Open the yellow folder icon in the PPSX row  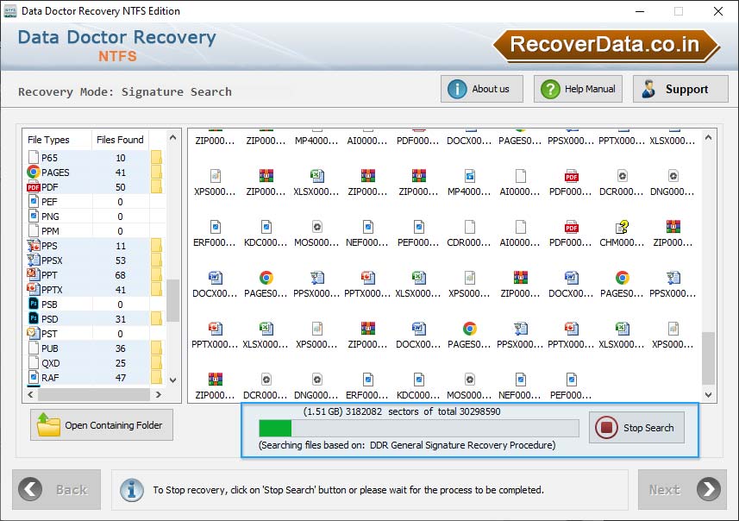click(156, 260)
